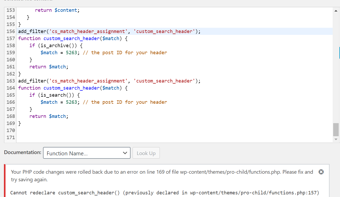Click the post ID comment on line 159
Viewport: 340px width, 197px height.
click(125, 53)
